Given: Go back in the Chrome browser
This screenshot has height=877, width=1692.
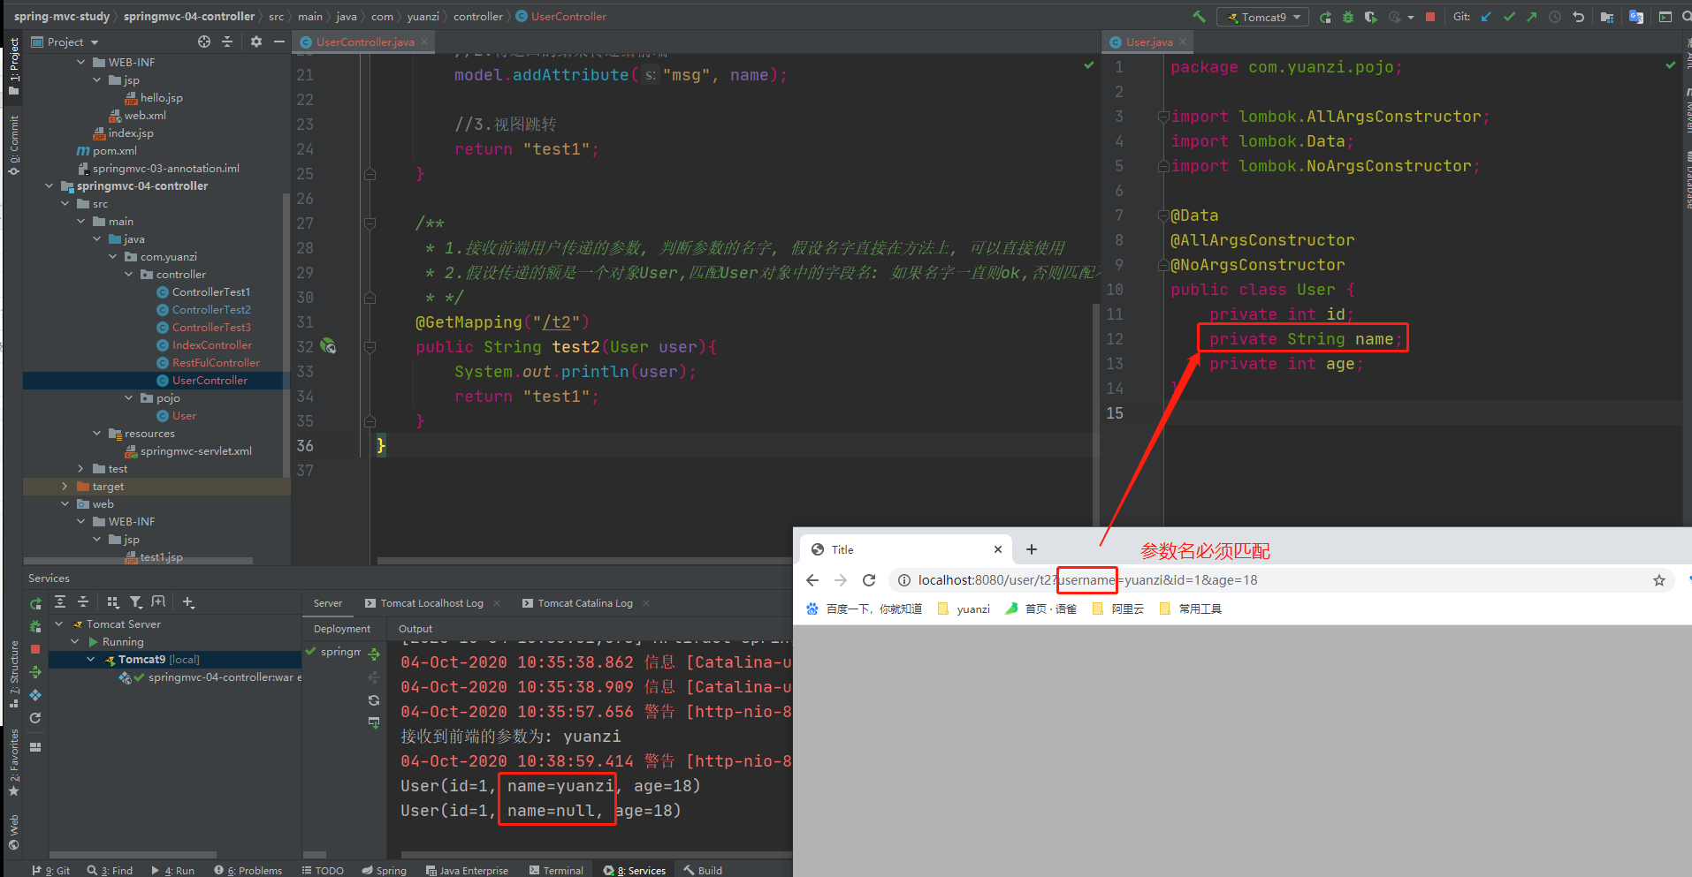Looking at the screenshot, I should (812, 580).
